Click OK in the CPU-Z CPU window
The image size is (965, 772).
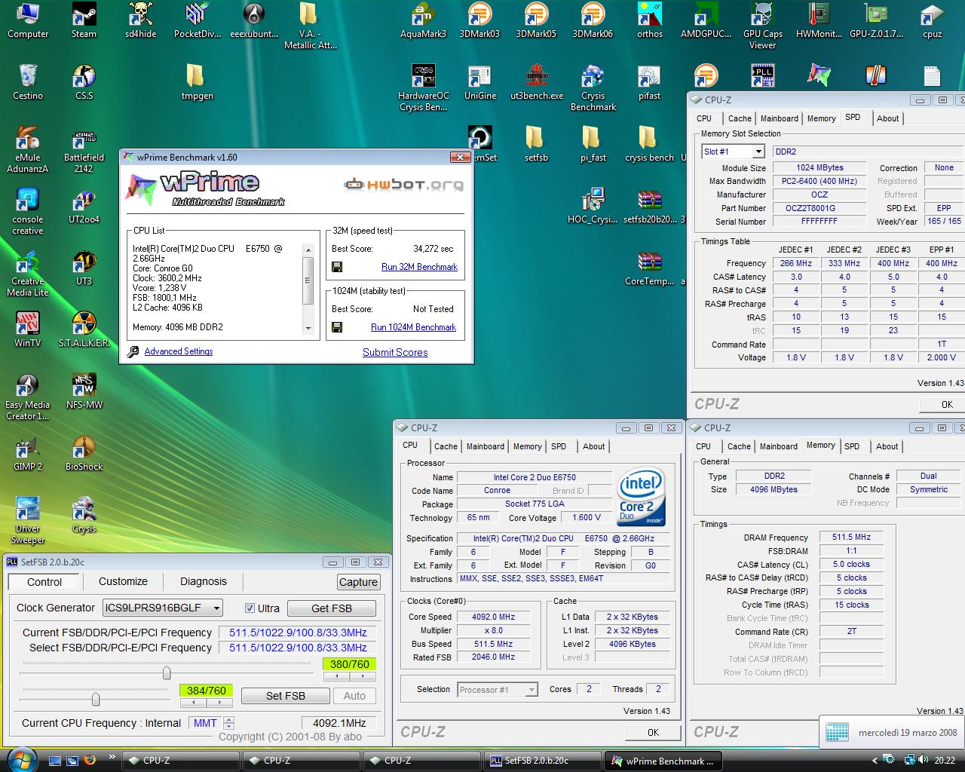(x=653, y=732)
